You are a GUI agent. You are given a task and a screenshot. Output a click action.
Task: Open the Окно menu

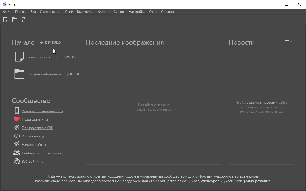pos(153,12)
